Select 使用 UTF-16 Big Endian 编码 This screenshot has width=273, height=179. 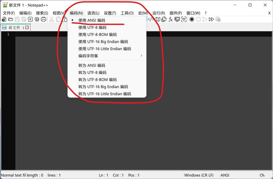point(107,42)
